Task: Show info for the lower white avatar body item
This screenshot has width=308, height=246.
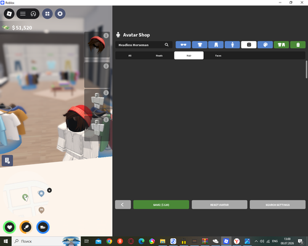Action: point(106,119)
